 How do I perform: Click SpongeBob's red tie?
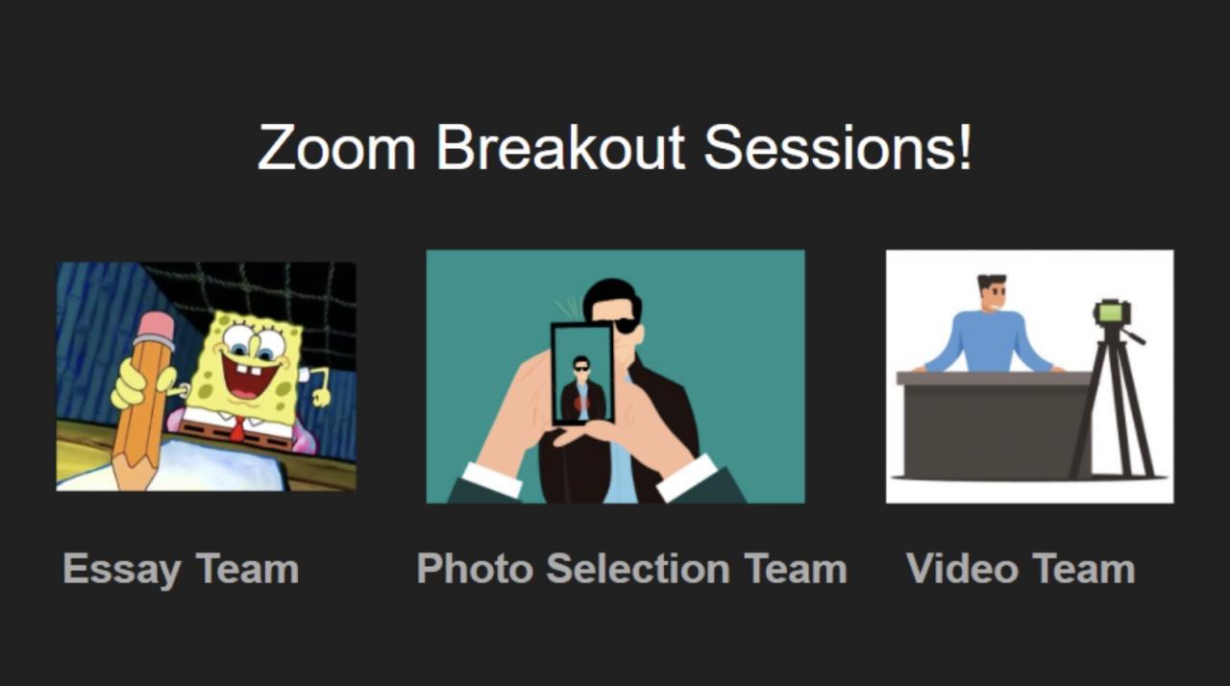click(236, 429)
